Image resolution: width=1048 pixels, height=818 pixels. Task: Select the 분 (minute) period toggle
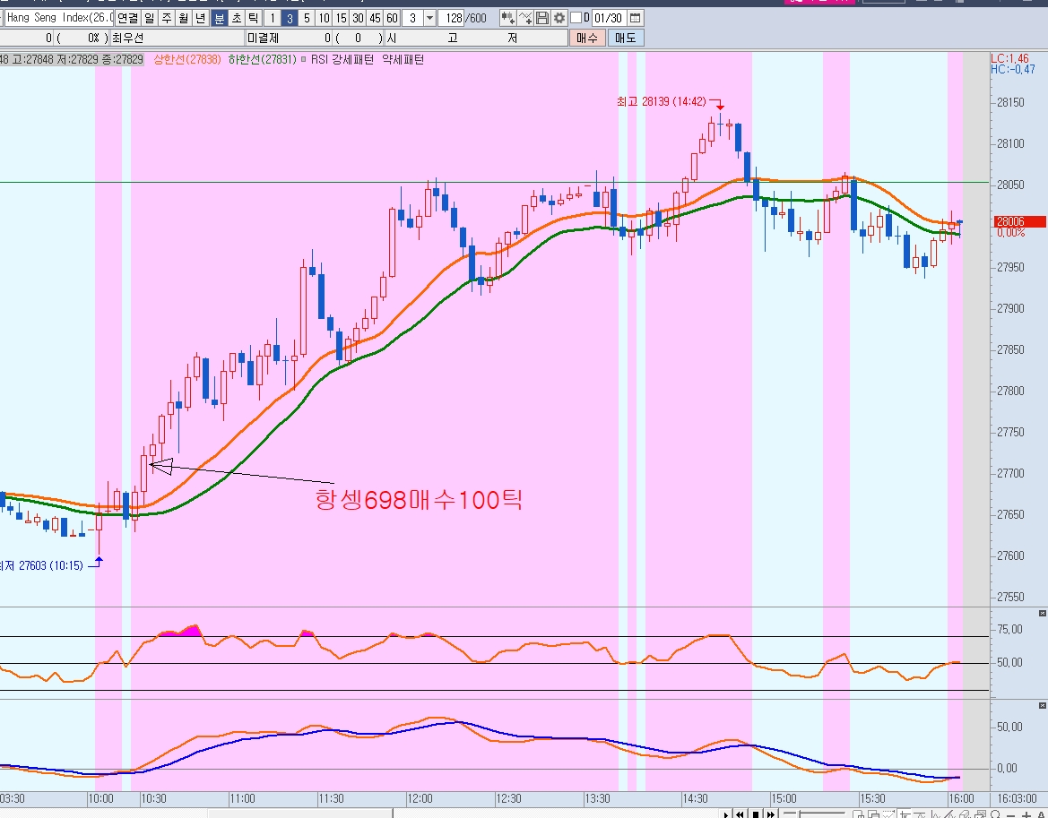click(x=220, y=18)
